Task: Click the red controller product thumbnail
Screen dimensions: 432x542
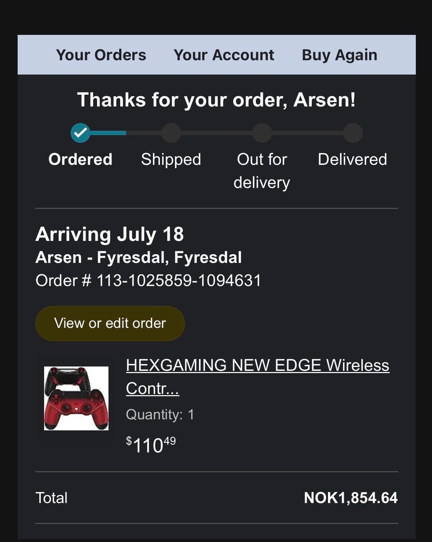Action: click(76, 398)
